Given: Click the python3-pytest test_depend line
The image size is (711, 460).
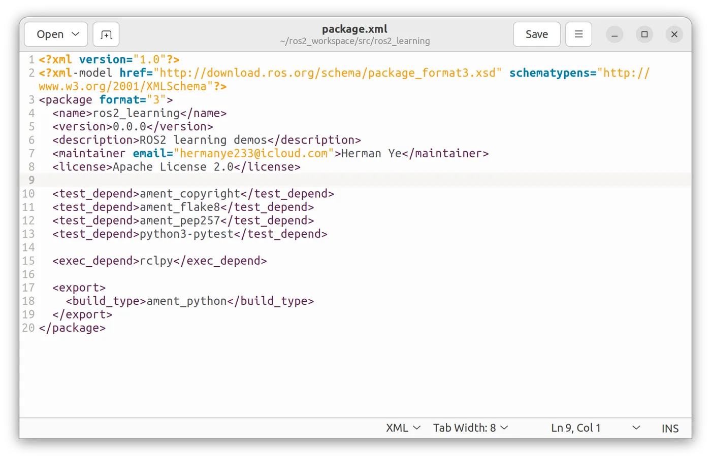Looking at the screenshot, I should point(190,234).
